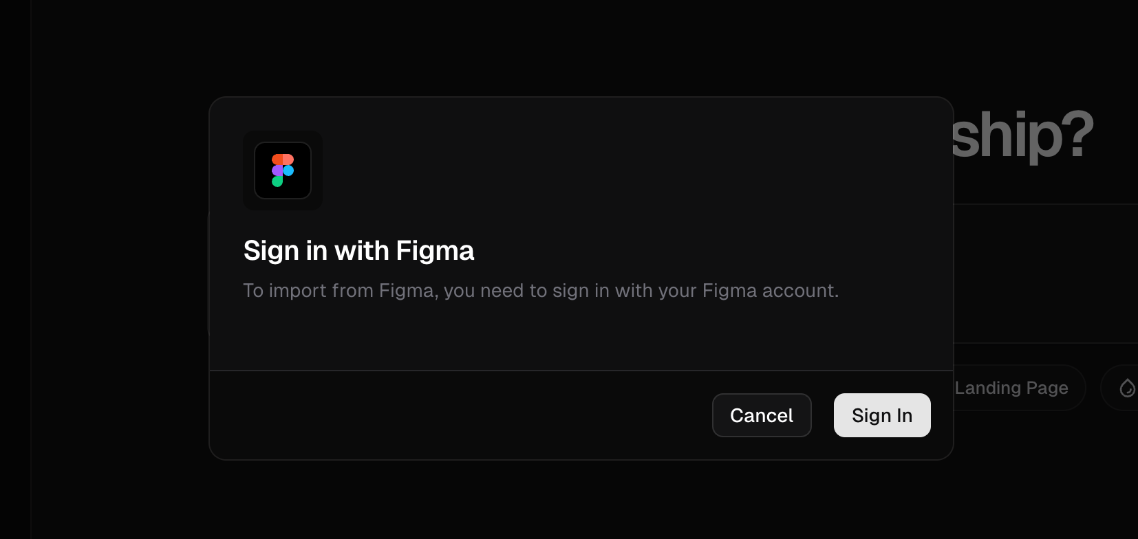The image size is (1138, 539).
Task: Click the Figma logo icon in dialog
Action: tap(283, 170)
